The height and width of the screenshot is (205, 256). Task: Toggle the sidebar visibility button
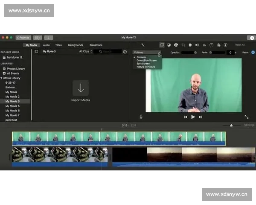[x=36, y=52]
